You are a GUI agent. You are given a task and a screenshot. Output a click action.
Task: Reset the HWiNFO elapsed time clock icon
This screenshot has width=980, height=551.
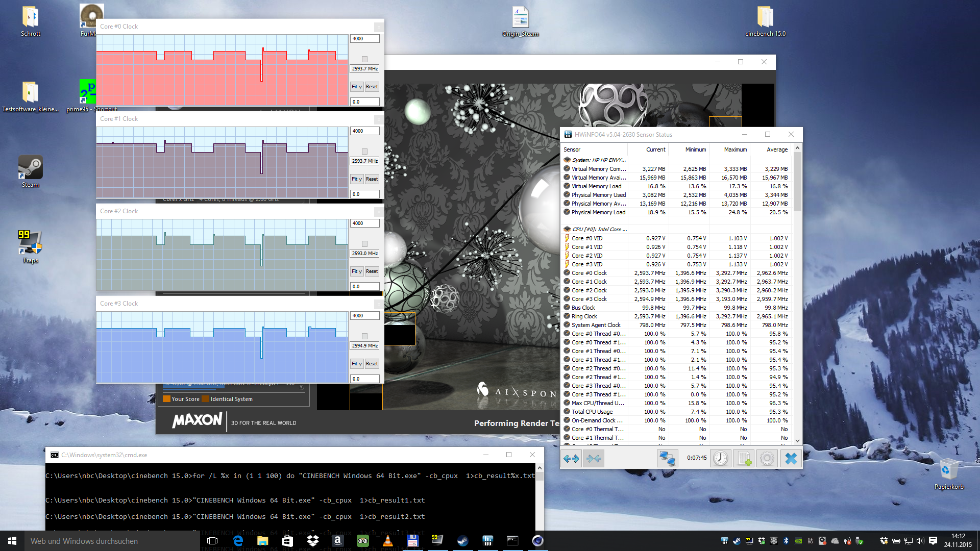[720, 459]
